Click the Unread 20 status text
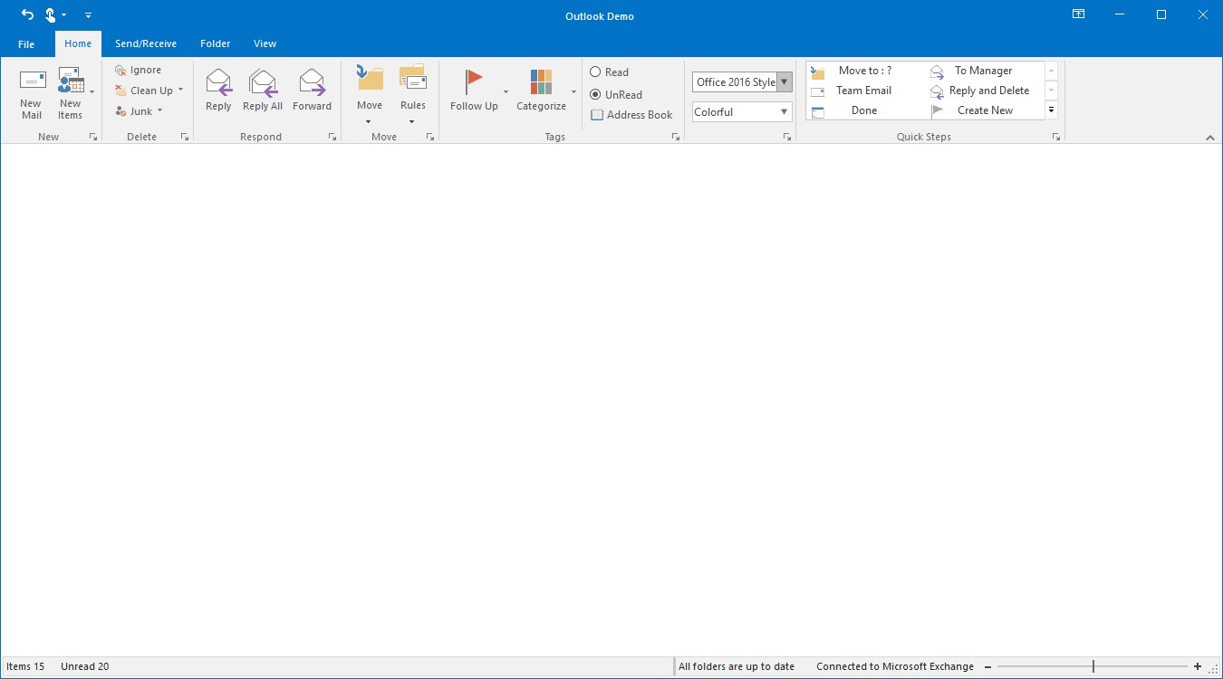1223x679 pixels. (84, 666)
